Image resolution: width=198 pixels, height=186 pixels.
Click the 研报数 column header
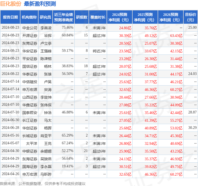(82, 17)
